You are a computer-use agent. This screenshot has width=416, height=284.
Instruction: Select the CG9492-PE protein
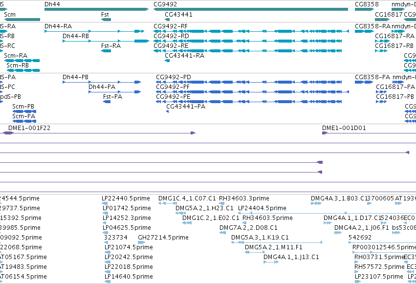[x=249, y=102]
